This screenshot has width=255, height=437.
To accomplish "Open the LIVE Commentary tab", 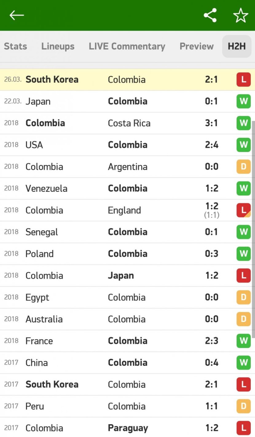I will tap(127, 46).
